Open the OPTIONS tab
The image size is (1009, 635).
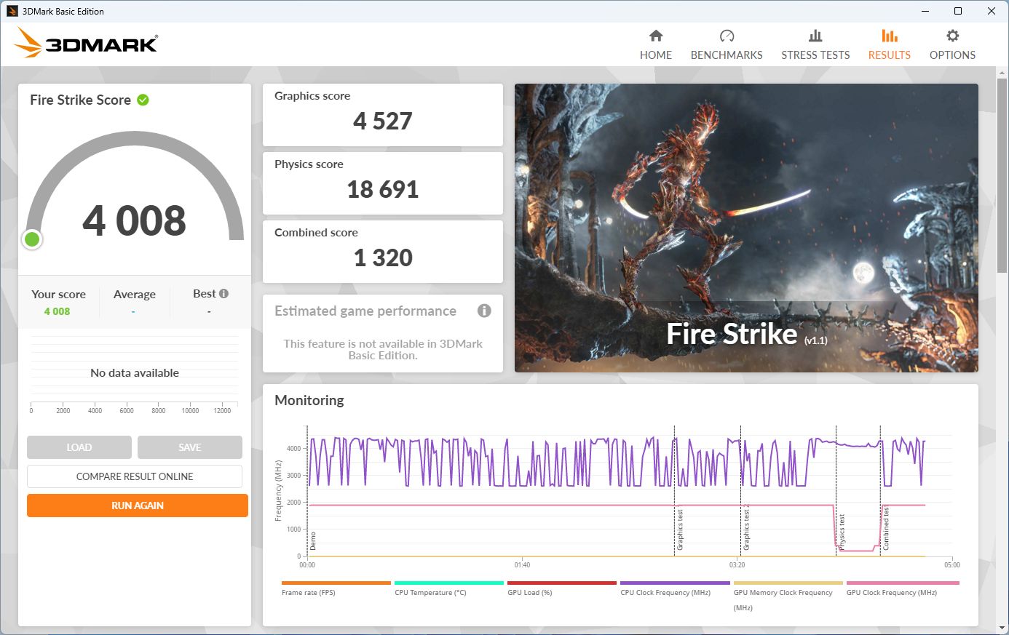point(952,44)
